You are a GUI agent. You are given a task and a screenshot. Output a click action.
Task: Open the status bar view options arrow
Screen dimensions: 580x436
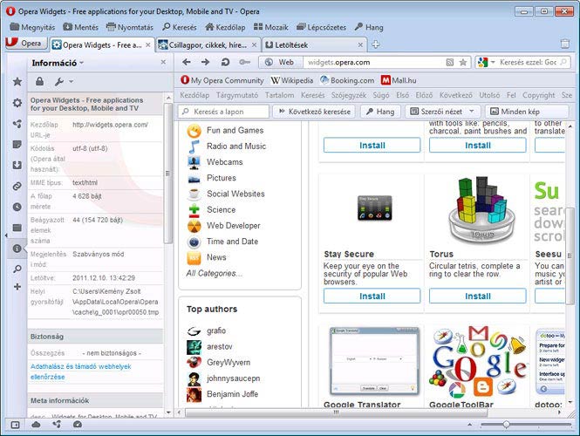[x=470, y=425]
